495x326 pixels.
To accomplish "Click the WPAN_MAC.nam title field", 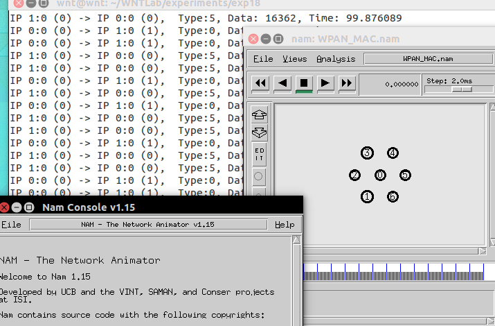I will click(428, 59).
